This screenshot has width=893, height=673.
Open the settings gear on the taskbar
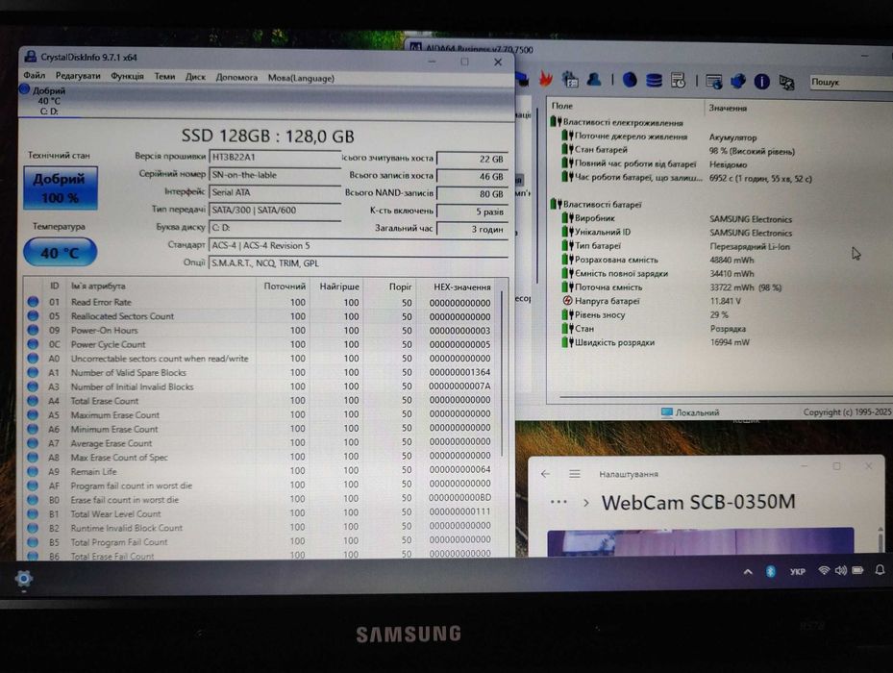click(x=23, y=579)
